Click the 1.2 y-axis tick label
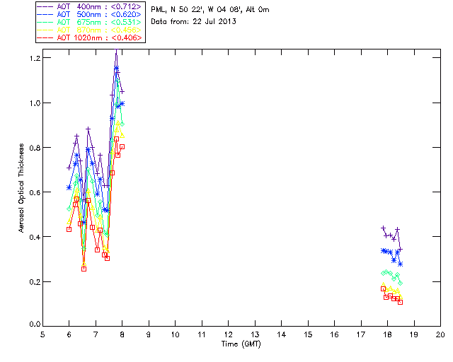 (x=35, y=58)
